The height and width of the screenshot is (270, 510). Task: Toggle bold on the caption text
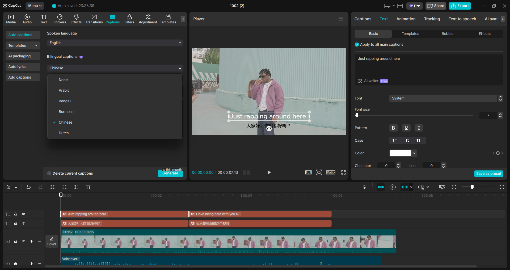pyautogui.click(x=393, y=128)
